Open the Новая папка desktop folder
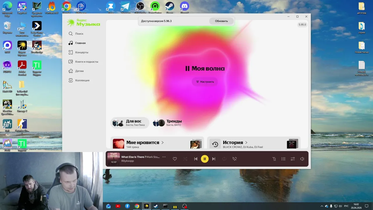 click(362, 47)
